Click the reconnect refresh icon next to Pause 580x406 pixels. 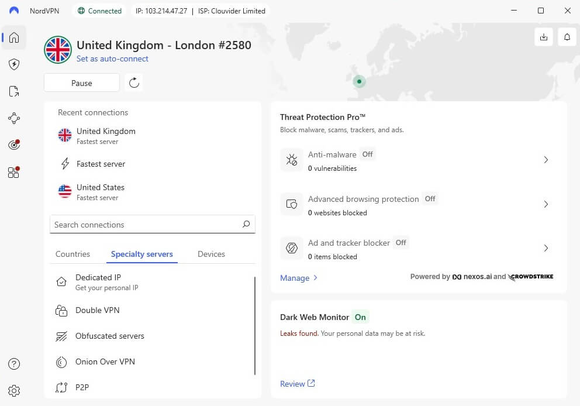coord(134,82)
